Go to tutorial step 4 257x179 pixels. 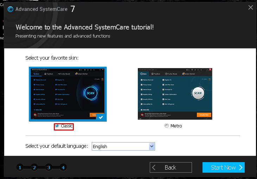point(63,167)
